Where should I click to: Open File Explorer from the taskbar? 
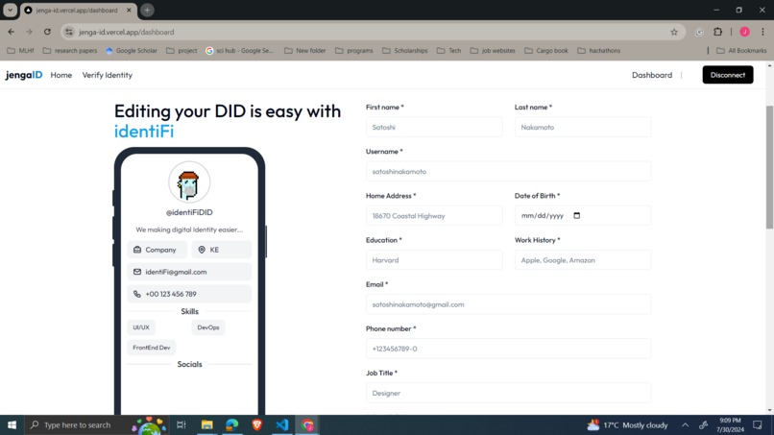pyautogui.click(x=206, y=424)
